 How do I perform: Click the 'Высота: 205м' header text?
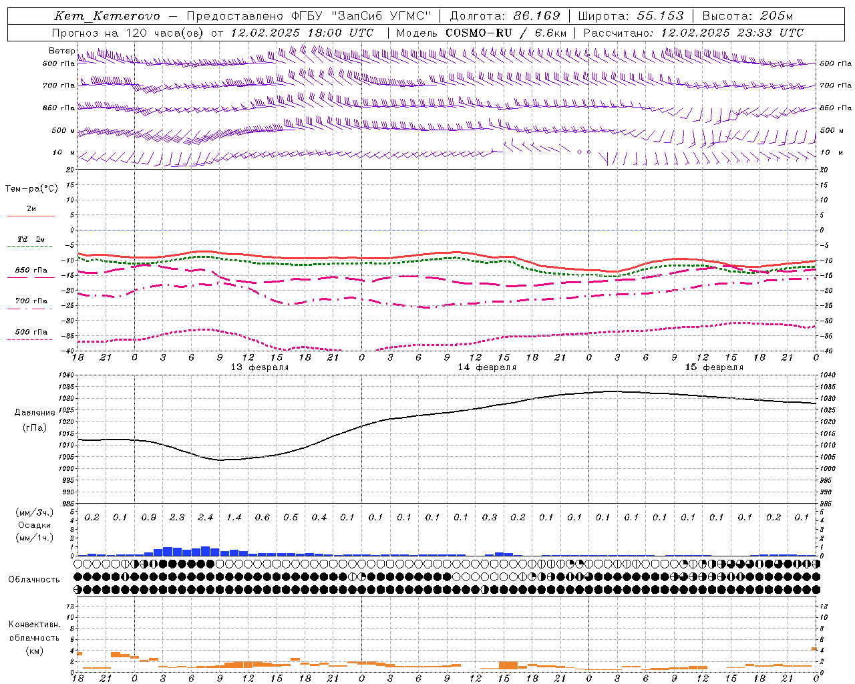(x=747, y=16)
